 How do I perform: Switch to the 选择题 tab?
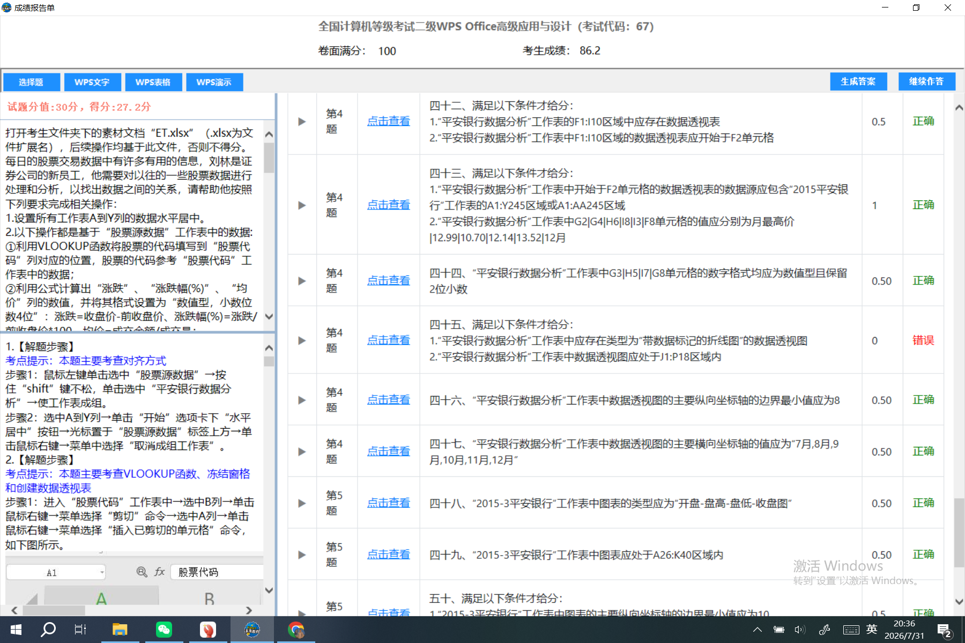point(31,82)
